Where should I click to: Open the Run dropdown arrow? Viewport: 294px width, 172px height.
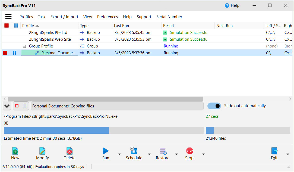pyautogui.click(x=119, y=154)
